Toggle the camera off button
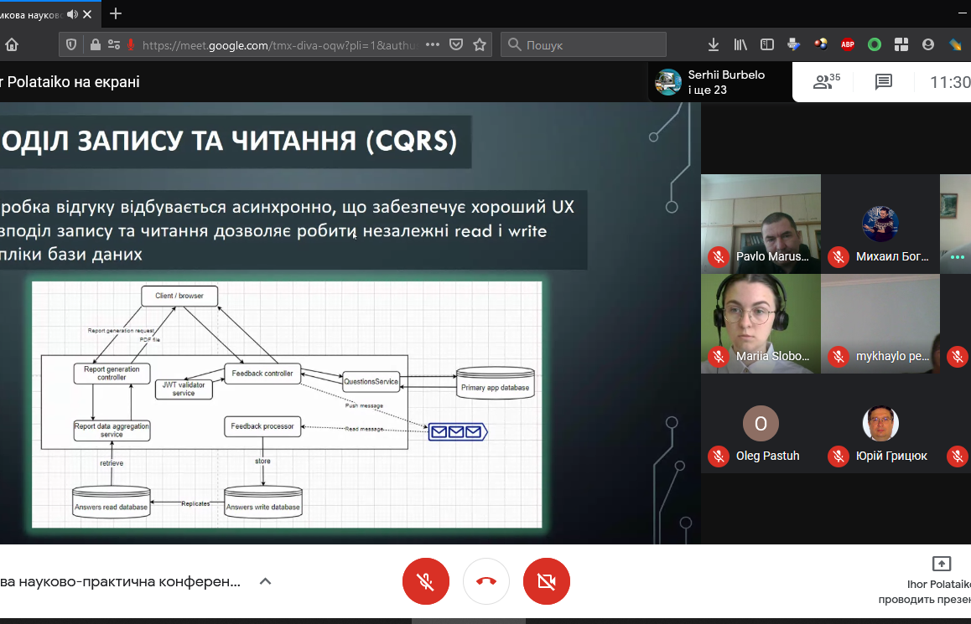 click(546, 581)
